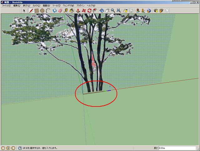
Task: Select the Paint Bucket tool
Action: 71,11
